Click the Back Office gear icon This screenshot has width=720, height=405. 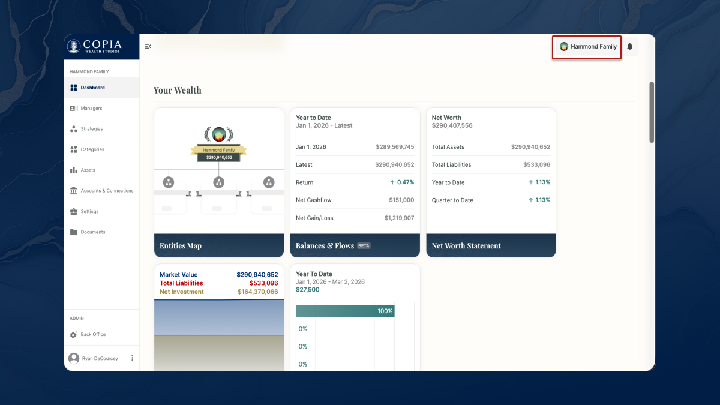point(73,335)
